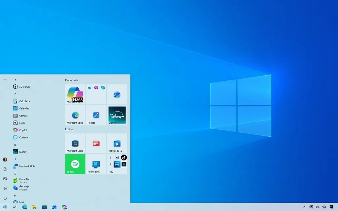The width and height of the screenshot is (338, 211).
Task: Open Outlook from the taskbar
Action: (x=54, y=207)
